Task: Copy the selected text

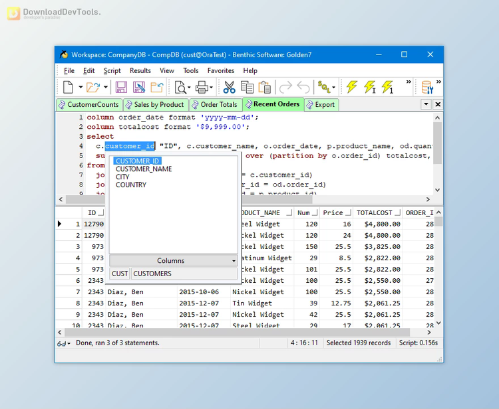Action: pos(247,87)
